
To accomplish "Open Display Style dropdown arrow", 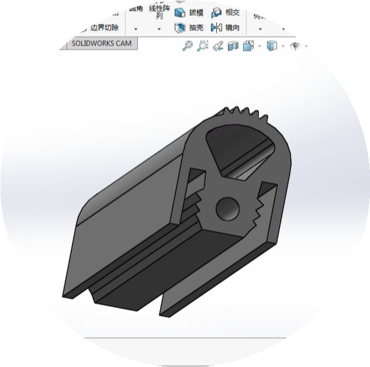I will tap(283, 46).
